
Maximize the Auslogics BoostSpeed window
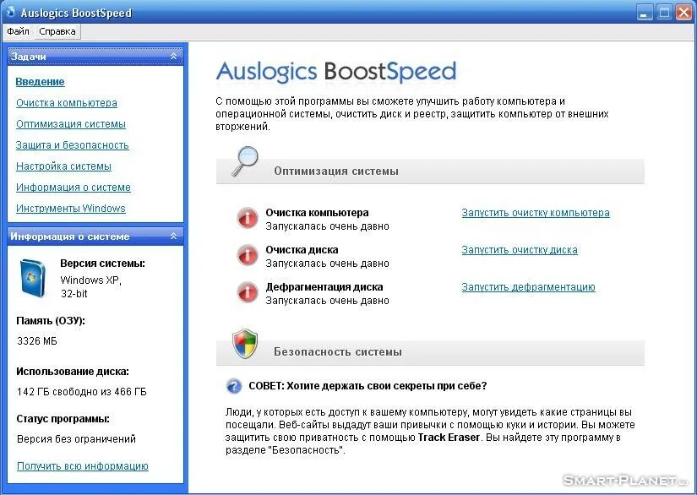coord(664,13)
